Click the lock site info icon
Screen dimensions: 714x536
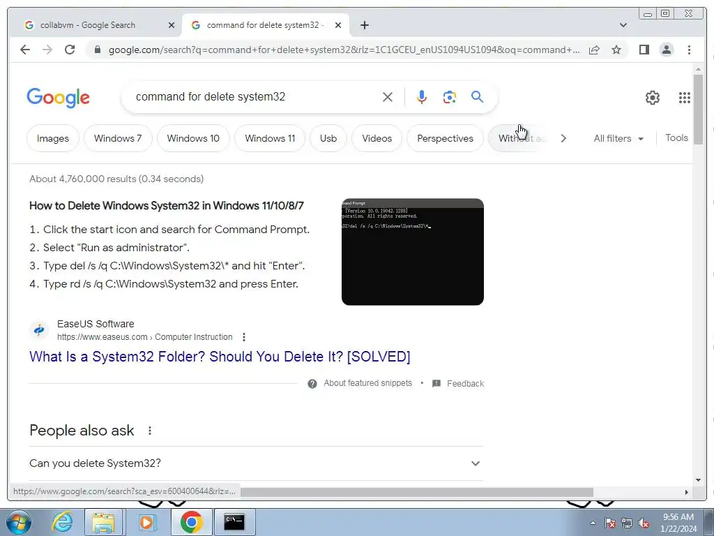[x=97, y=50]
